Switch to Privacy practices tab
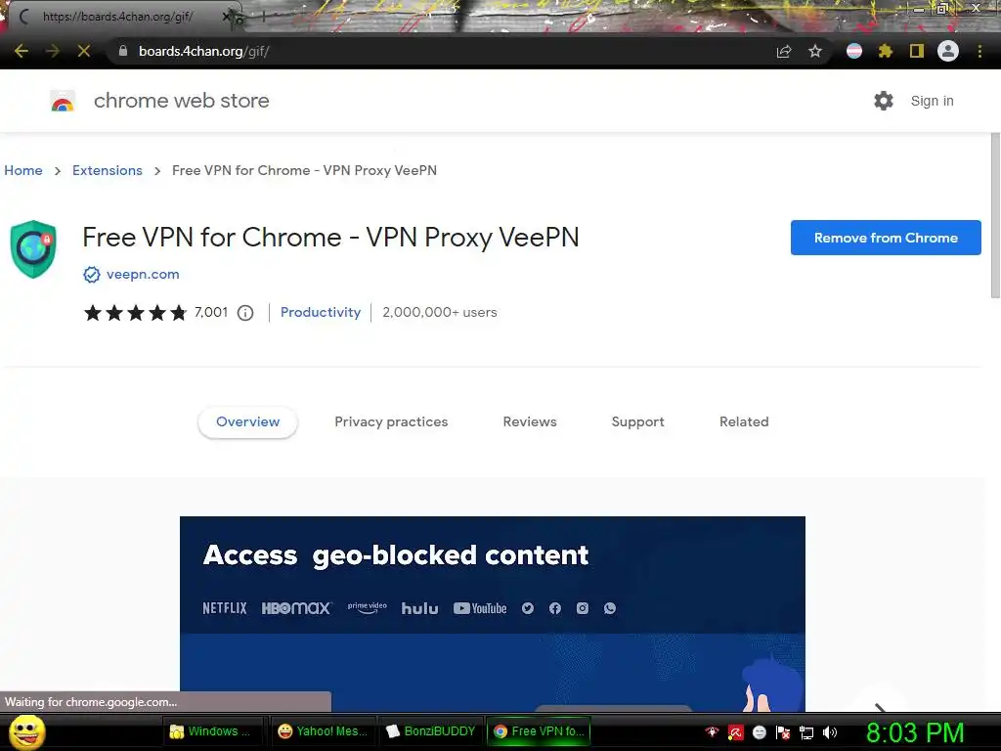 pos(391,422)
